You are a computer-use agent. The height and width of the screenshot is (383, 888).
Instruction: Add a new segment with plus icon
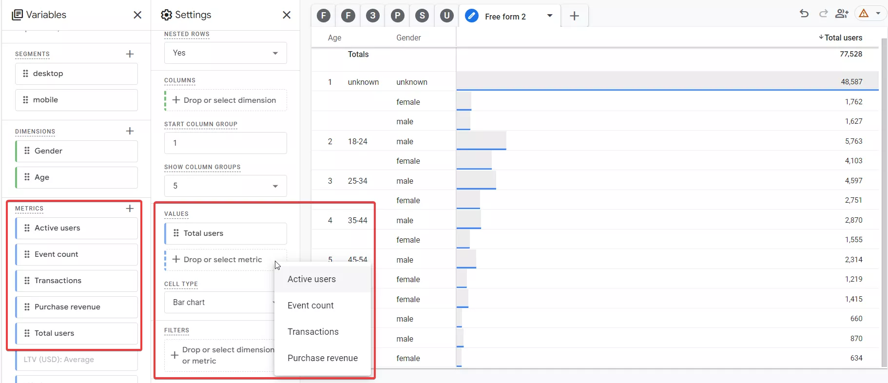(x=130, y=54)
